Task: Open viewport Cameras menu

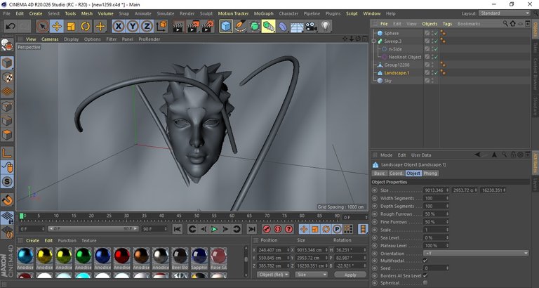Action: [x=51, y=39]
